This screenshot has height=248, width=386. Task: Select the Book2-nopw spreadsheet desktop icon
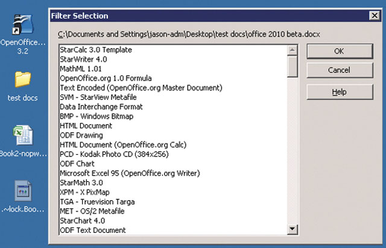point(23,135)
